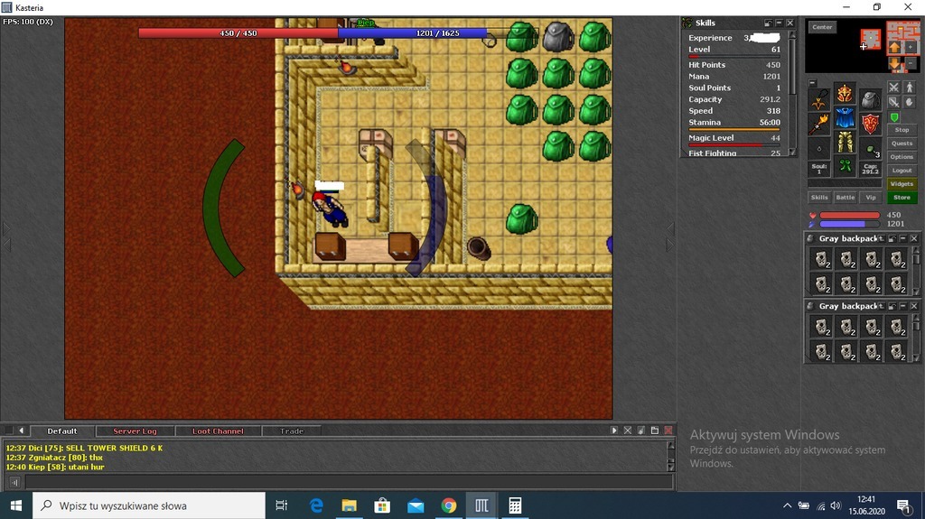The width and height of the screenshot is (925, 519).
Task: Click the amulet necklace equipment slot
Action: point(818,100)
